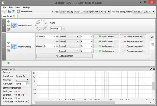Click the graph horizontal scrollbar thumb
This screenshot has width=157, height=106.
75,103
